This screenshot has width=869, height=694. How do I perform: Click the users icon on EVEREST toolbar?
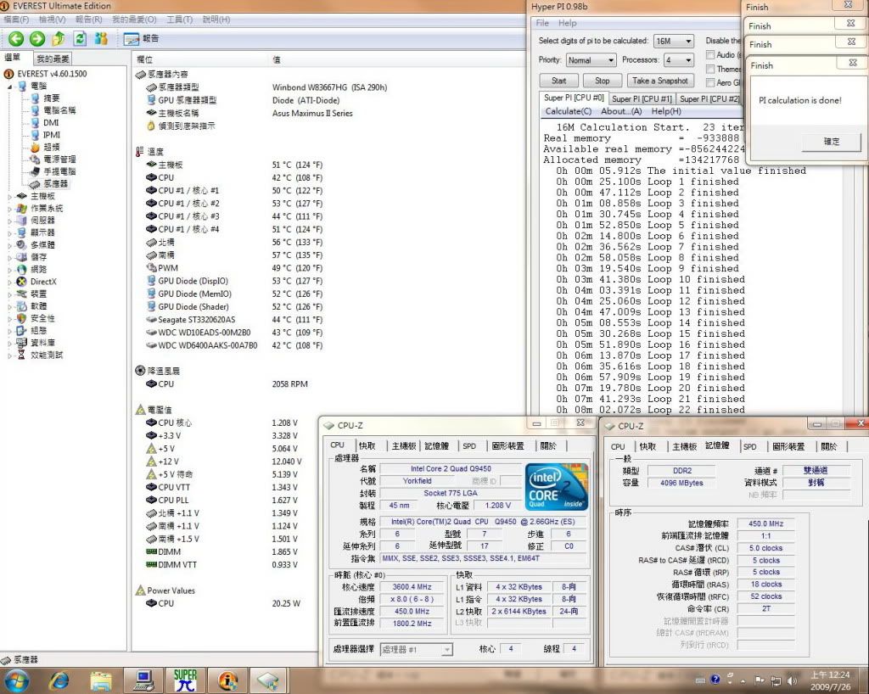point(100,38)
